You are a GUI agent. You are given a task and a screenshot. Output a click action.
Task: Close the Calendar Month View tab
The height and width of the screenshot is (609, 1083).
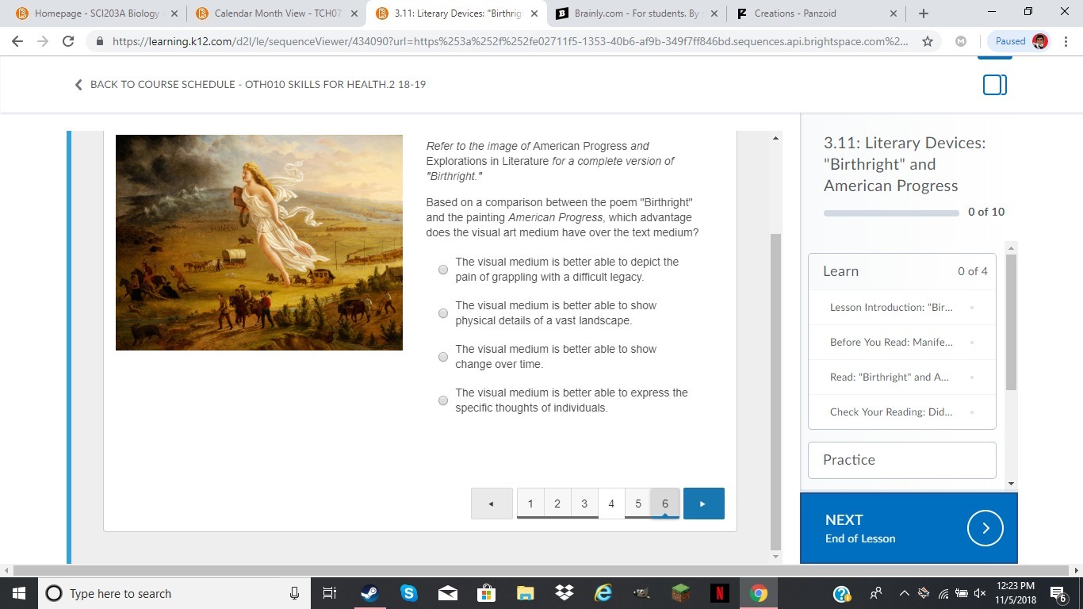(x=354, y=13)
